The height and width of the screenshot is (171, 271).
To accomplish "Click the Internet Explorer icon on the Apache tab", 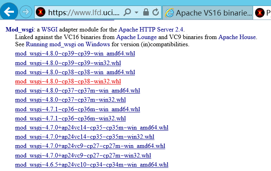I will [170, 13].
